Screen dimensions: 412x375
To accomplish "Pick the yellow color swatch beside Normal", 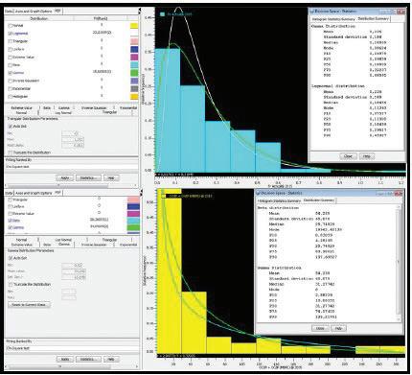I will [x=134, y=26].
